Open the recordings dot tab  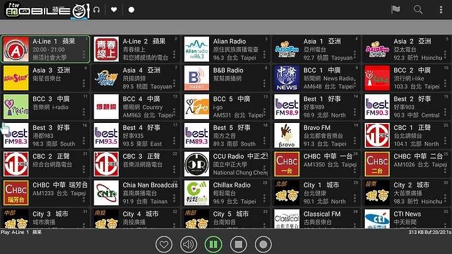[131, 10]
